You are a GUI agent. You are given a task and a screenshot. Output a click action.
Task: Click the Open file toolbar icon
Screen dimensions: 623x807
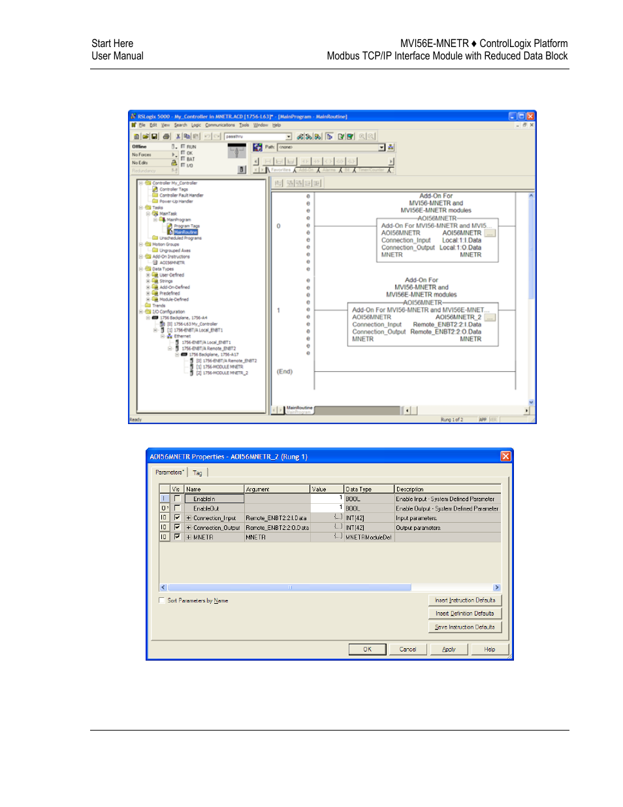(x=145, y=137)
